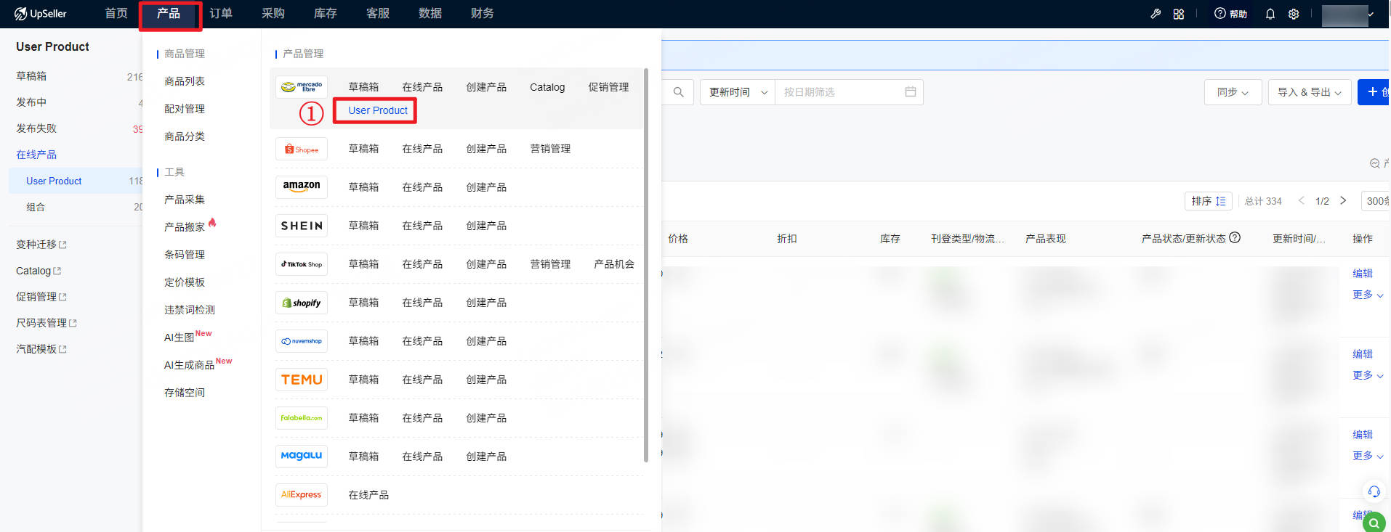Click the Nuvemshop logo
The height and width of the screenshot is (532, 1391).
[x=302, y=341]
